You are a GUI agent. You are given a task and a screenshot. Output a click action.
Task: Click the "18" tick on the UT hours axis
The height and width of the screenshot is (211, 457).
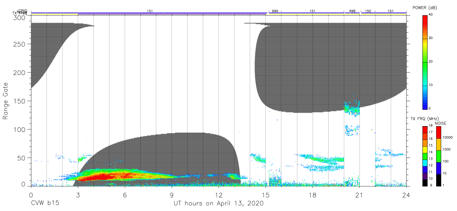pyautogui.click(x=312, y=195)
